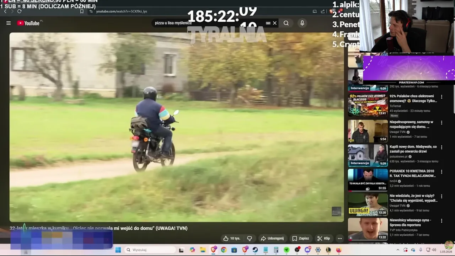Like the video with thumbs up 10 tys.
455x256 pixels.
pyautogui.click(x=231, y=238)
